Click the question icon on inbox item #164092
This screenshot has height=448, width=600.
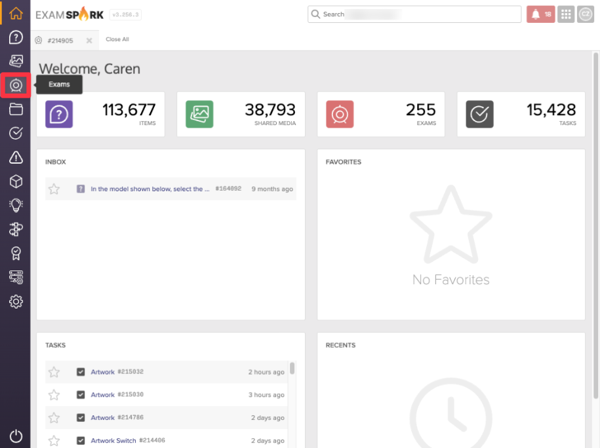tap(81, 189)
